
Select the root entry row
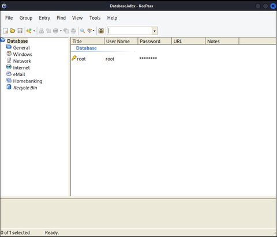click(173, 59)
